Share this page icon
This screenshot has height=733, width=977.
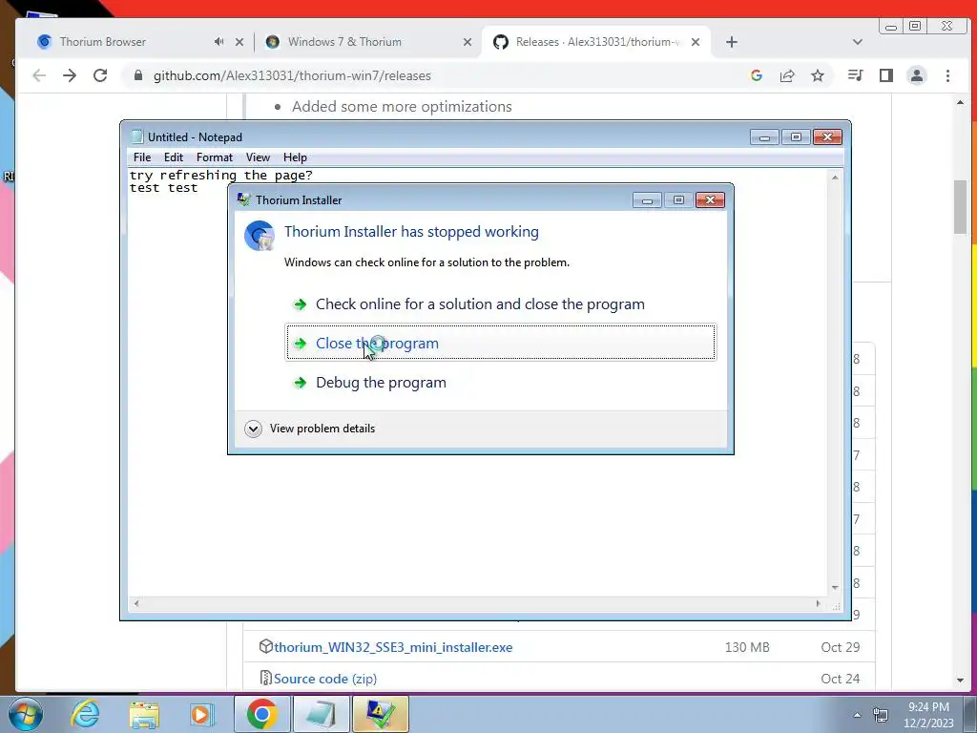point(787,75)
